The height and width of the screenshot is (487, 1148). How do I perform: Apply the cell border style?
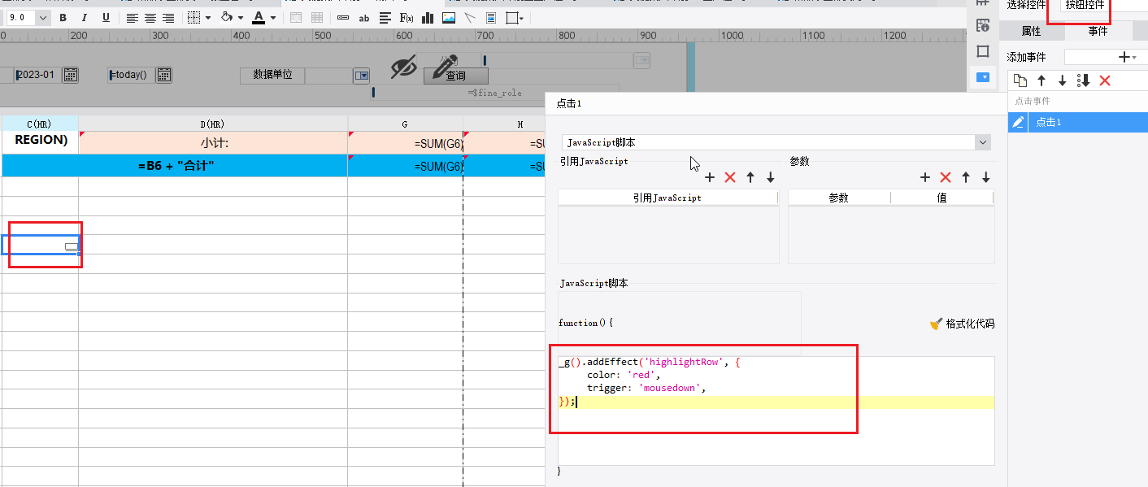[193, 17]
